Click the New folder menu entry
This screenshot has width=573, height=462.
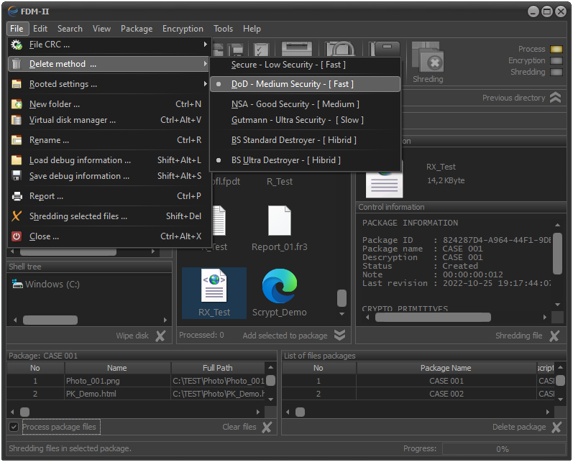click(109, 104)
